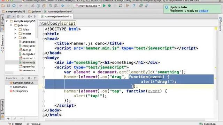The image size is (223, 125).
Task: Select jquery.har file in project tree
Action: 27,66
